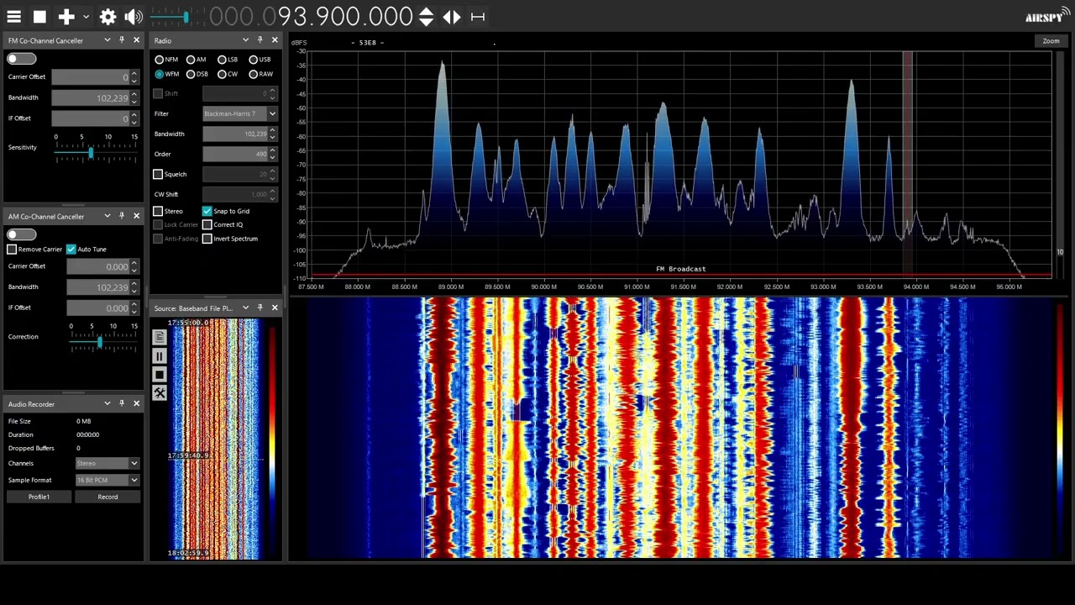Screen dimensions: 1075x605
Task: Close the FM Co-Channel Canceller panel
Action: [136, 40]
